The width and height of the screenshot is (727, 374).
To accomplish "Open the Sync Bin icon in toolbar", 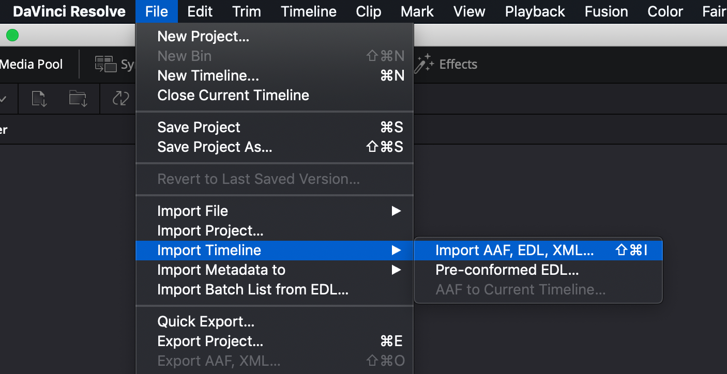I will tap(105, 64).
